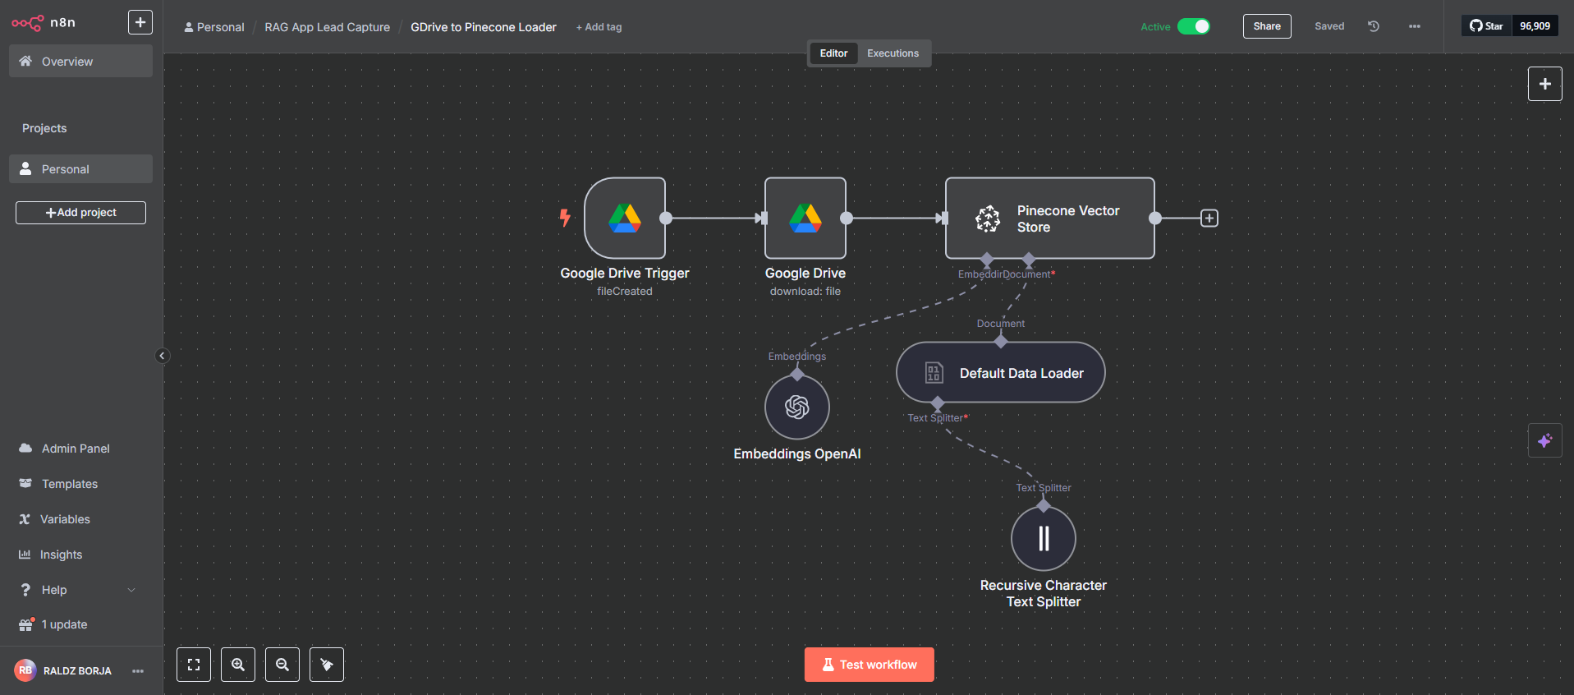1574x695 pixels.
Task: Click the 1 update notification
Action: (64, 624)
